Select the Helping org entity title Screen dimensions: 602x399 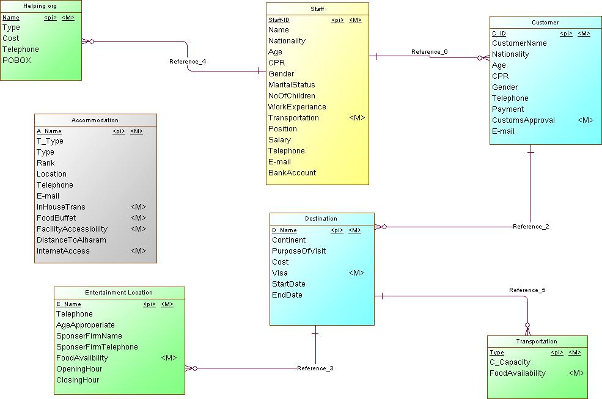tap(40, 6)
